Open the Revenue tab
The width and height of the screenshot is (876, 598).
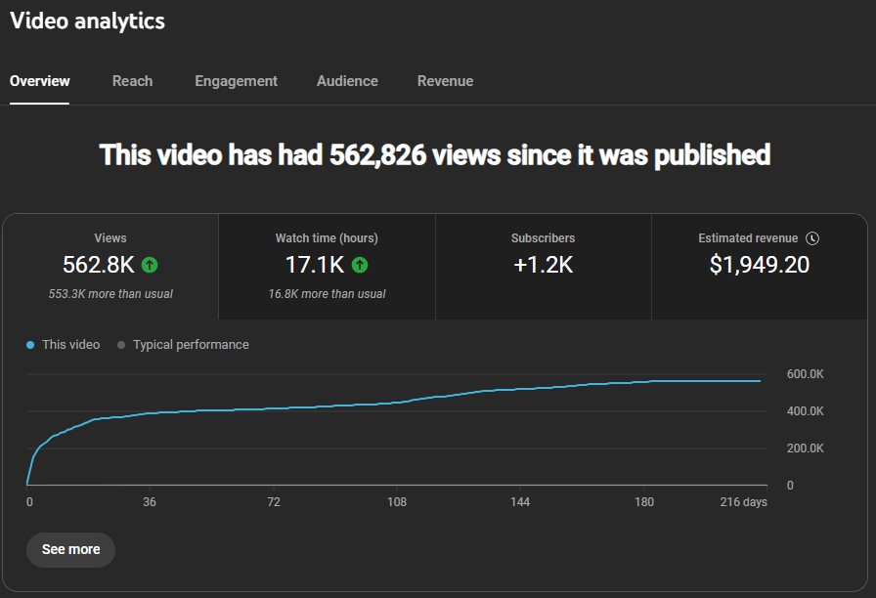pos(446,81)
